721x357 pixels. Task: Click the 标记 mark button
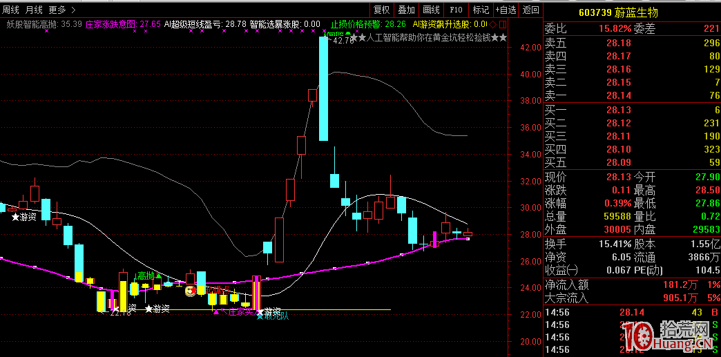(481, 9)
